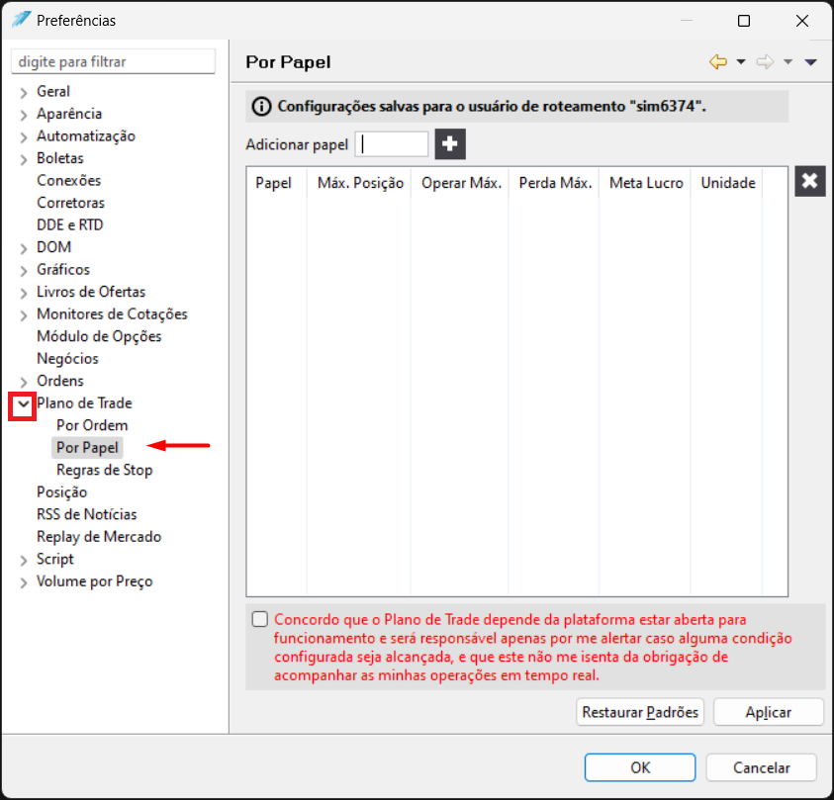
Task: Click the forward navigation arrow
Action: [x=765, y=62]
